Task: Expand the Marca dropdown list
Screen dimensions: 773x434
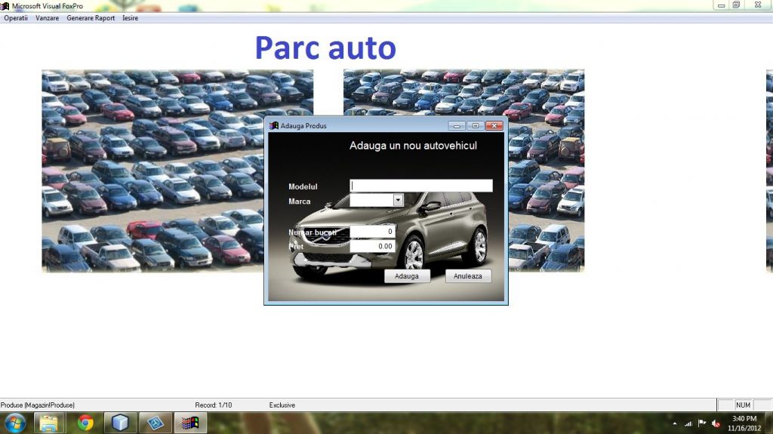Action: (x=398, y=200)
